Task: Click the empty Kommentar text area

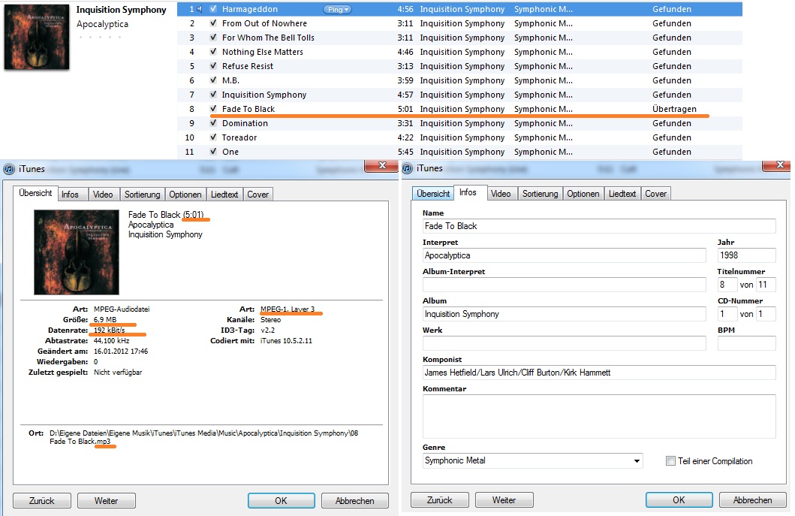Action: pos(599,417)
